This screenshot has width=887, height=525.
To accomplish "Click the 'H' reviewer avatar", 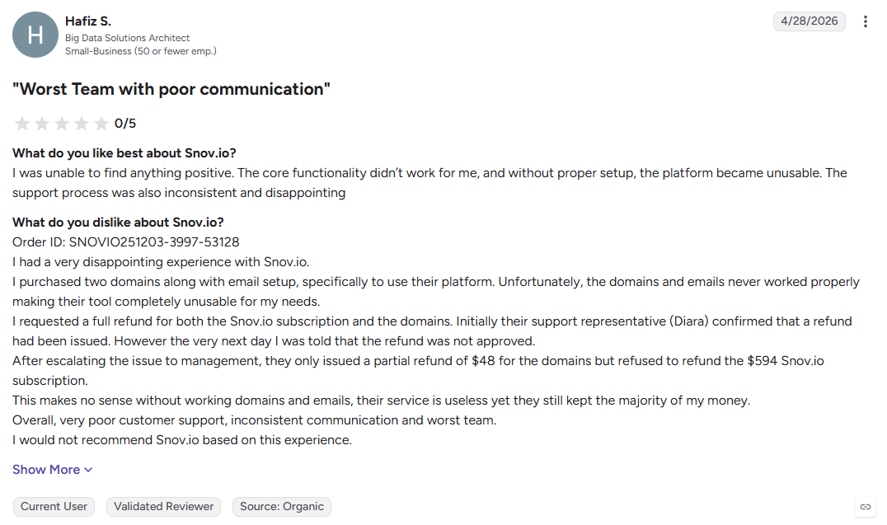I will [35, 35].
